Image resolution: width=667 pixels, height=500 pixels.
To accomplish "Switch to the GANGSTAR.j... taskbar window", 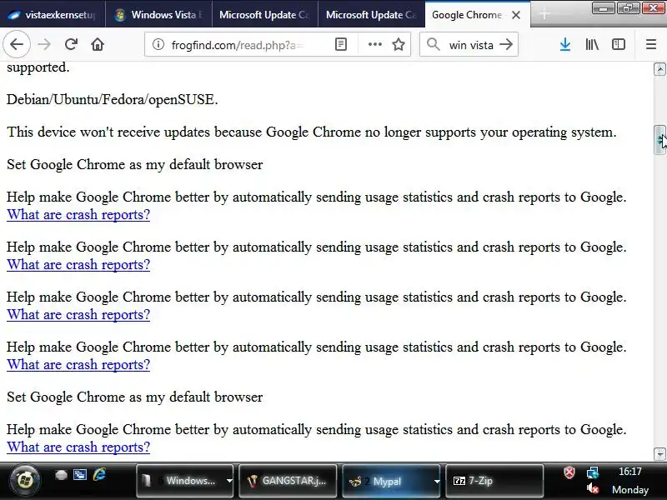I will coord(288,481).
